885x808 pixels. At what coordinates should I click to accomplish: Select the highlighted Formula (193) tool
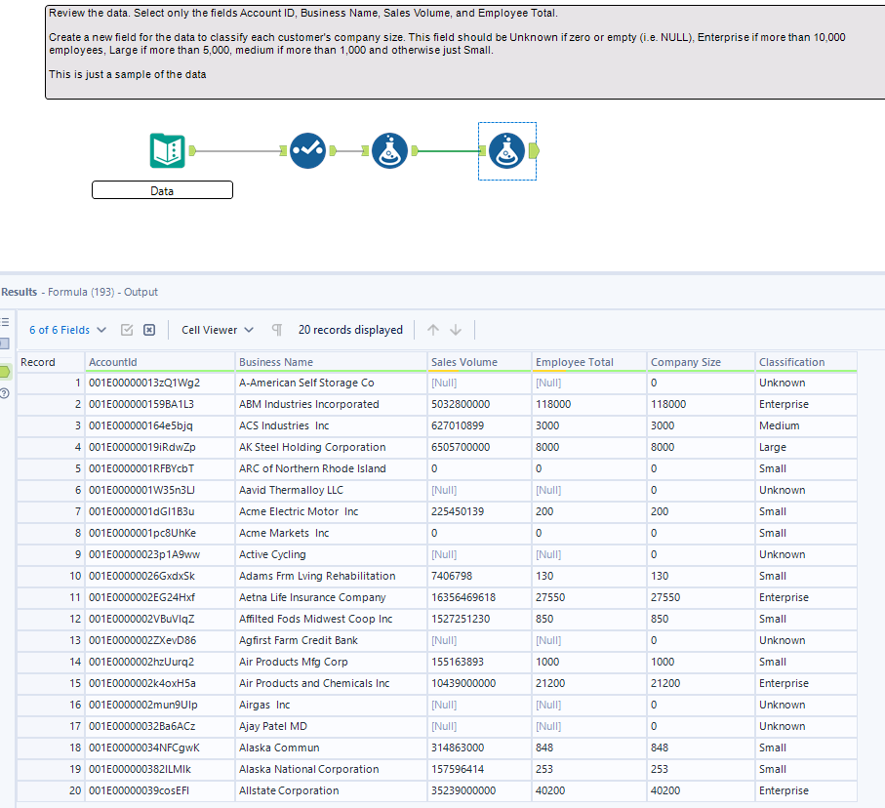pos(506,151)
